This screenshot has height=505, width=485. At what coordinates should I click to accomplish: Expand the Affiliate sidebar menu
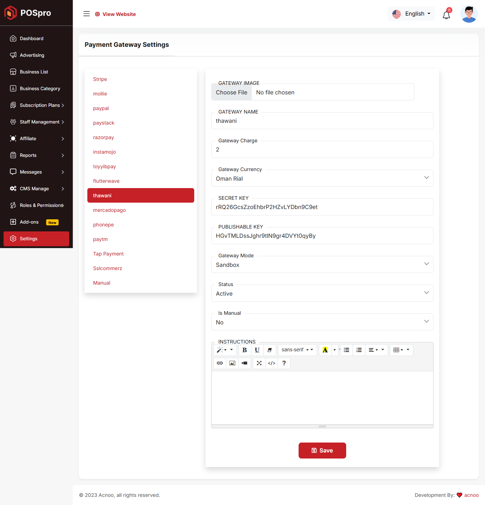[36, 138]
